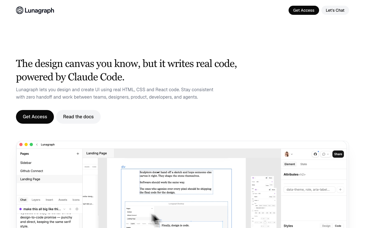Switch to the Assets tab
This screenshot has width=365, height=228.
click(63, 200)
